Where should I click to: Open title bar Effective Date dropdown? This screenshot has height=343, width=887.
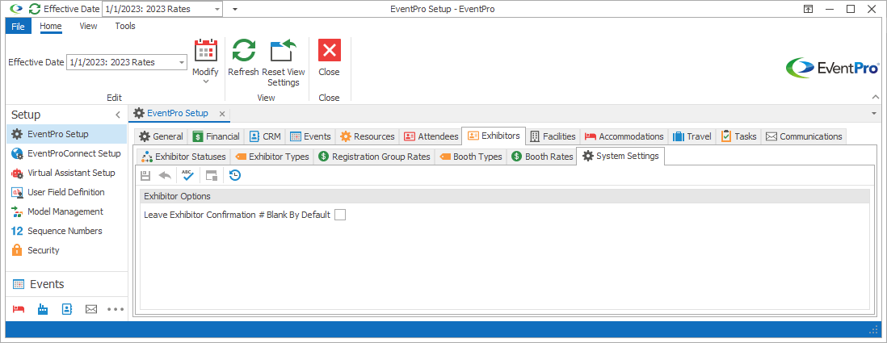pyautogui.click(x=218, y=9)
